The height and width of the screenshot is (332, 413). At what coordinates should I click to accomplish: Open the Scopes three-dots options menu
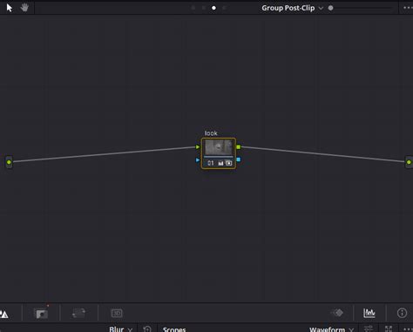[408, 329]
